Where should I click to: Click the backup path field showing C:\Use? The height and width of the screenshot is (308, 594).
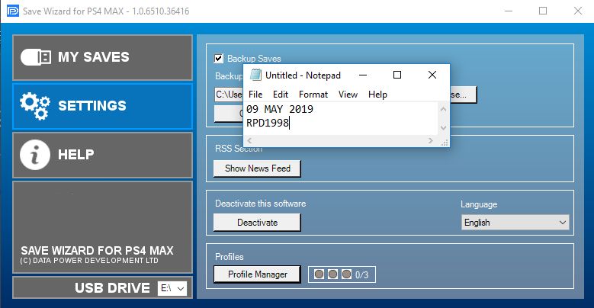229,94
